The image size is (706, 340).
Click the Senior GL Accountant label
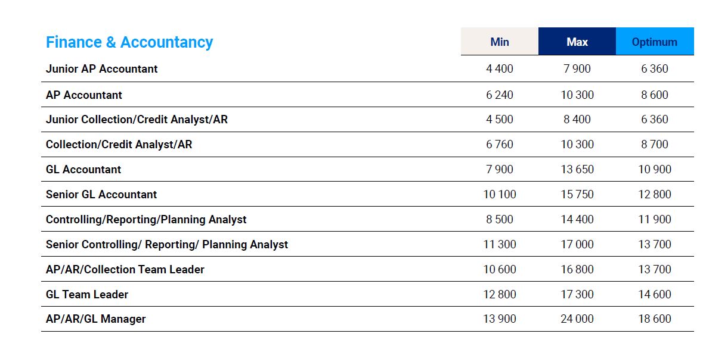pyautogui.click(x=101, y=194)
